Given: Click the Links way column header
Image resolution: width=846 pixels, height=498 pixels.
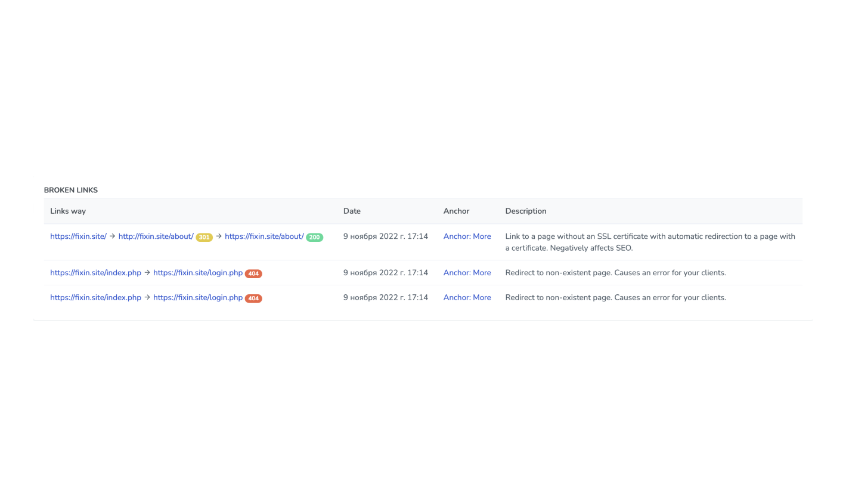Looking at the screenshot, I should coord(68,211).
